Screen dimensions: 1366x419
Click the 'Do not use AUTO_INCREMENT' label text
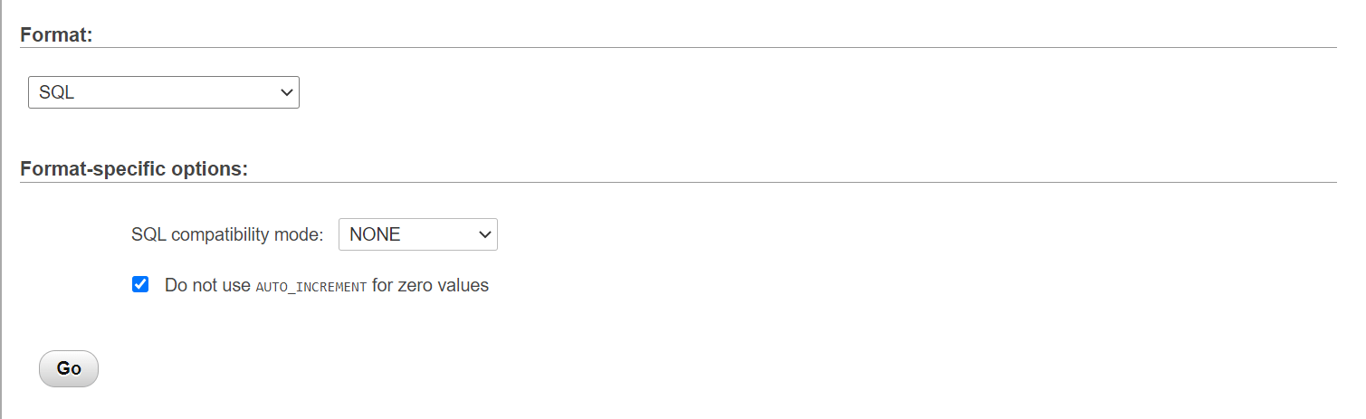pos(326,285)
